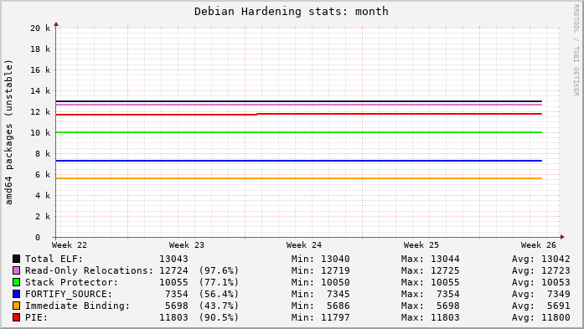Viewport: 584px width, 329px height.
Task: Click 'Avg: 7349' for FORTIFY_SOURCE
Action: [540, 294]
